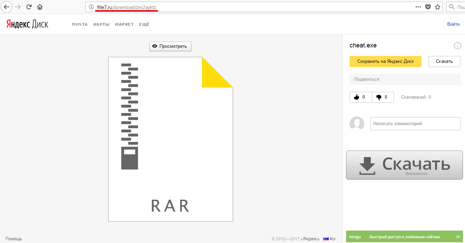Click the user avatar beside comment field
The width and height of the screenshot is (465, 243).
[x=357, y=124]
